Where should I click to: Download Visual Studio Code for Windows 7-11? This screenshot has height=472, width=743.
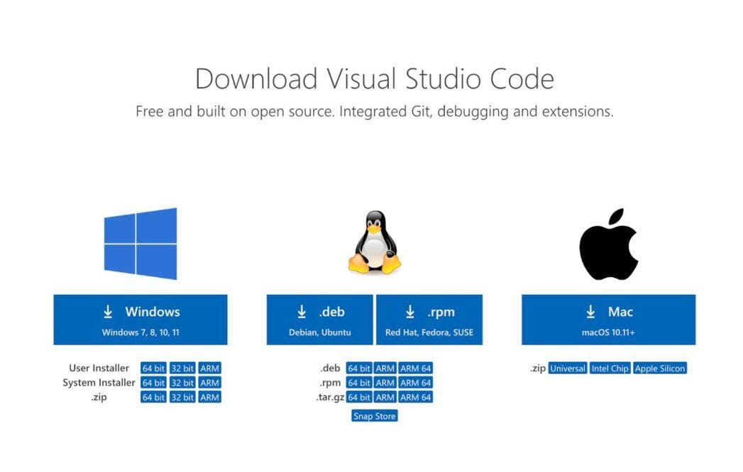pos(139,319)
